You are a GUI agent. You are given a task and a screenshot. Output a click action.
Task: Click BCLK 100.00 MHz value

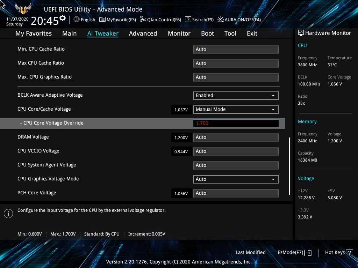(x=309, y=84)
